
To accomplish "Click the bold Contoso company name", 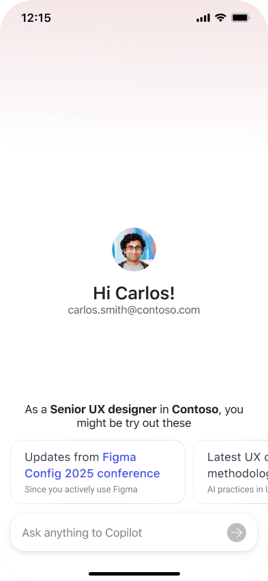I will tap(195, 409).
